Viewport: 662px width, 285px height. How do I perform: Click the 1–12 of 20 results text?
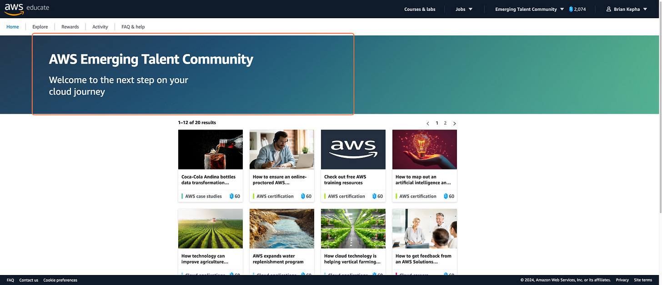click(197, 123)
